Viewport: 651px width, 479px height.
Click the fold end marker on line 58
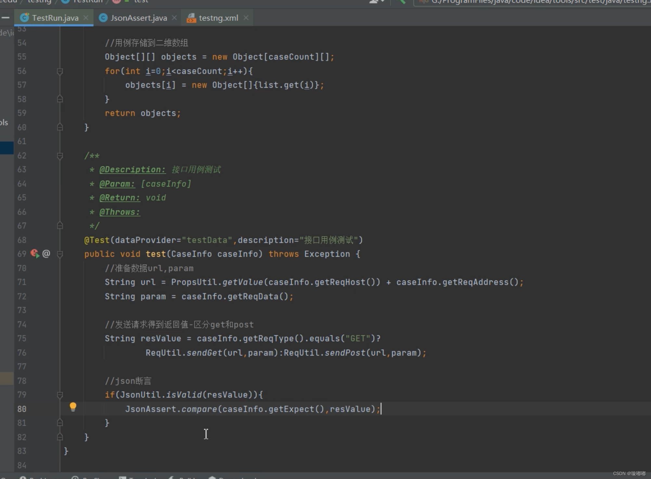[60, 99]
